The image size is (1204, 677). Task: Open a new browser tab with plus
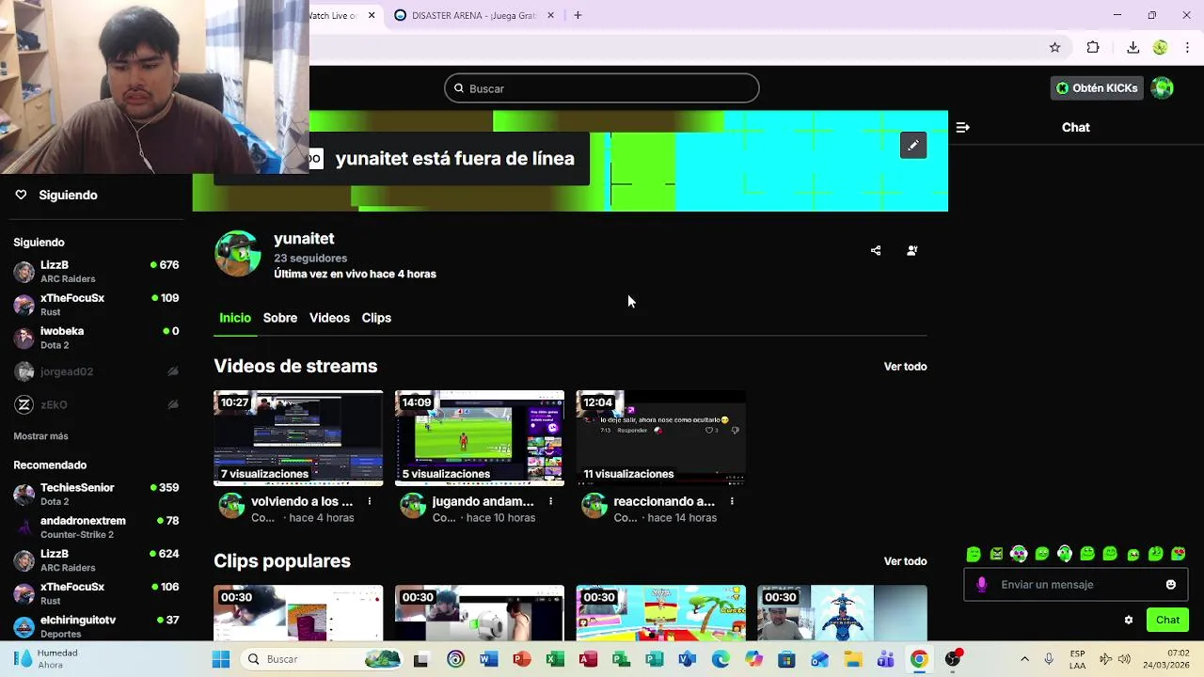pos(578,15)
